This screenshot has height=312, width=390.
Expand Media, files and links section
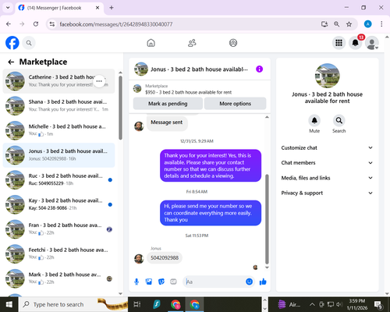327,178
